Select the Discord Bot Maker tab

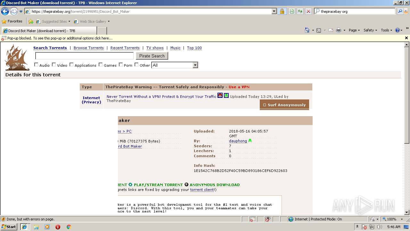tap(49, 31)
